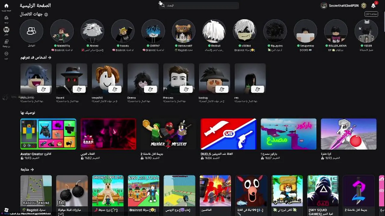
Task: Click the add-friend icon on treqw705 card
Action: coord(115,89)
